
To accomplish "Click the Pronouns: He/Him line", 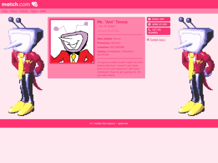I will 109,43.
